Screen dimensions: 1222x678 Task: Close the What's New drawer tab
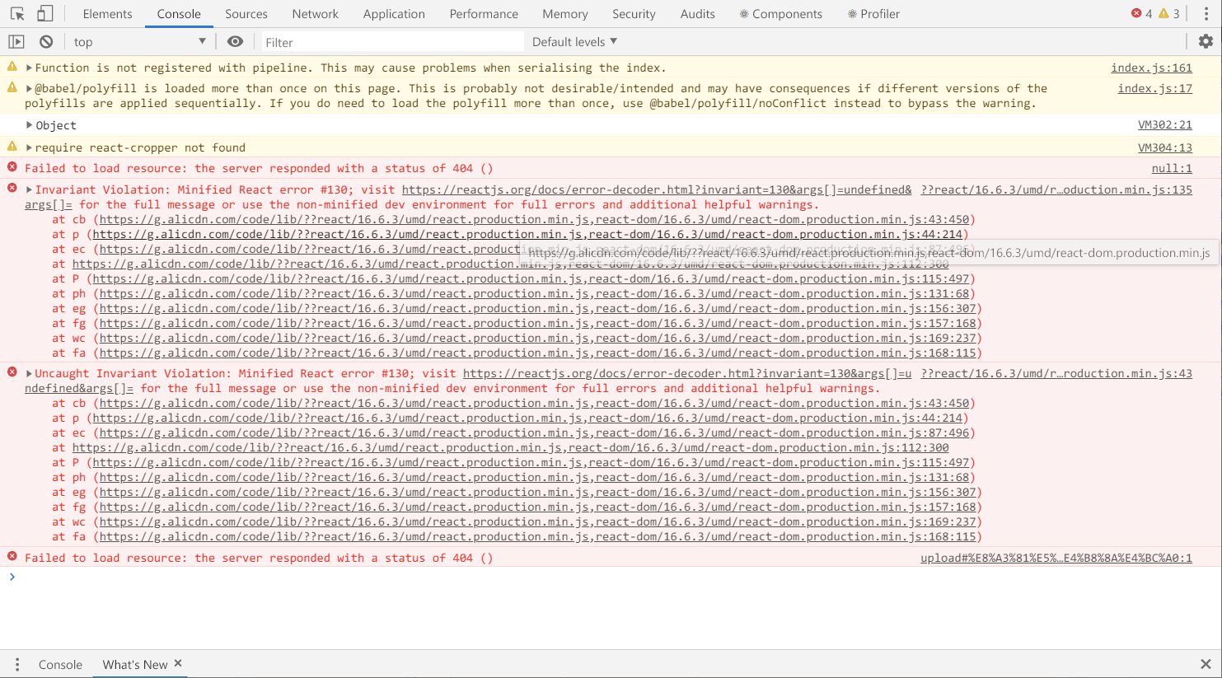pyautogui.click(x=178, y=663)
